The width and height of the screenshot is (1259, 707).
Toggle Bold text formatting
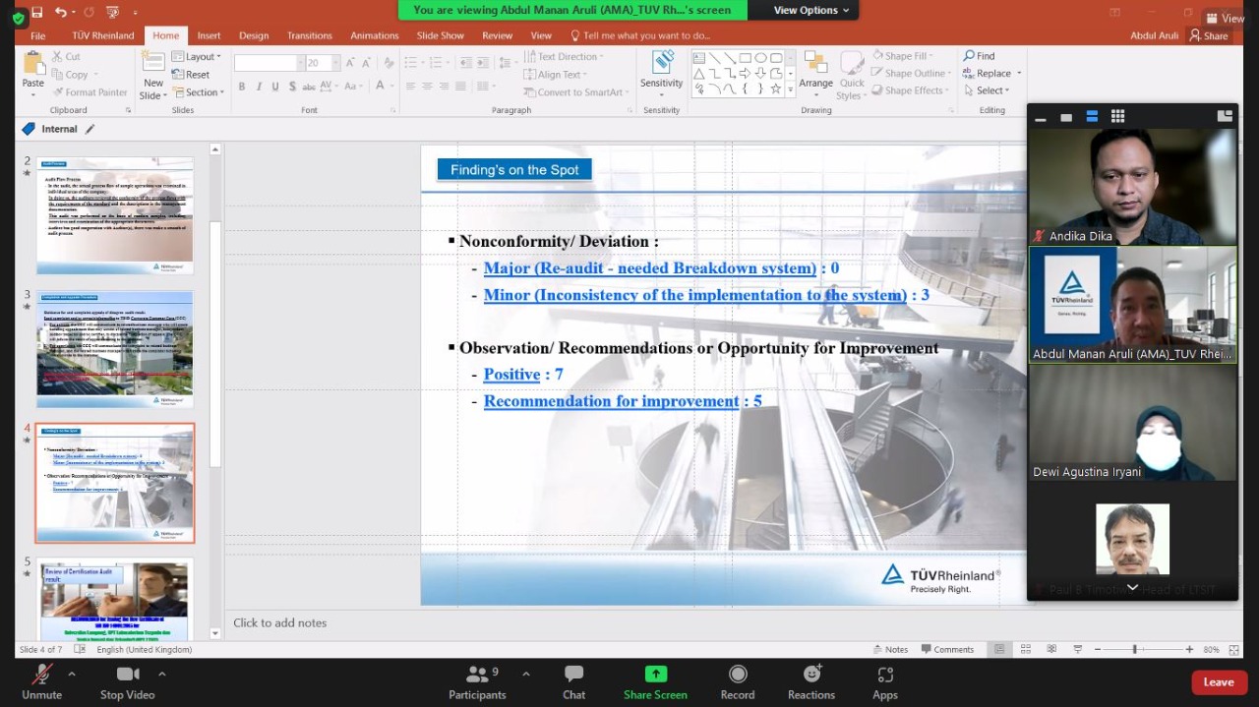click(242, 87)
